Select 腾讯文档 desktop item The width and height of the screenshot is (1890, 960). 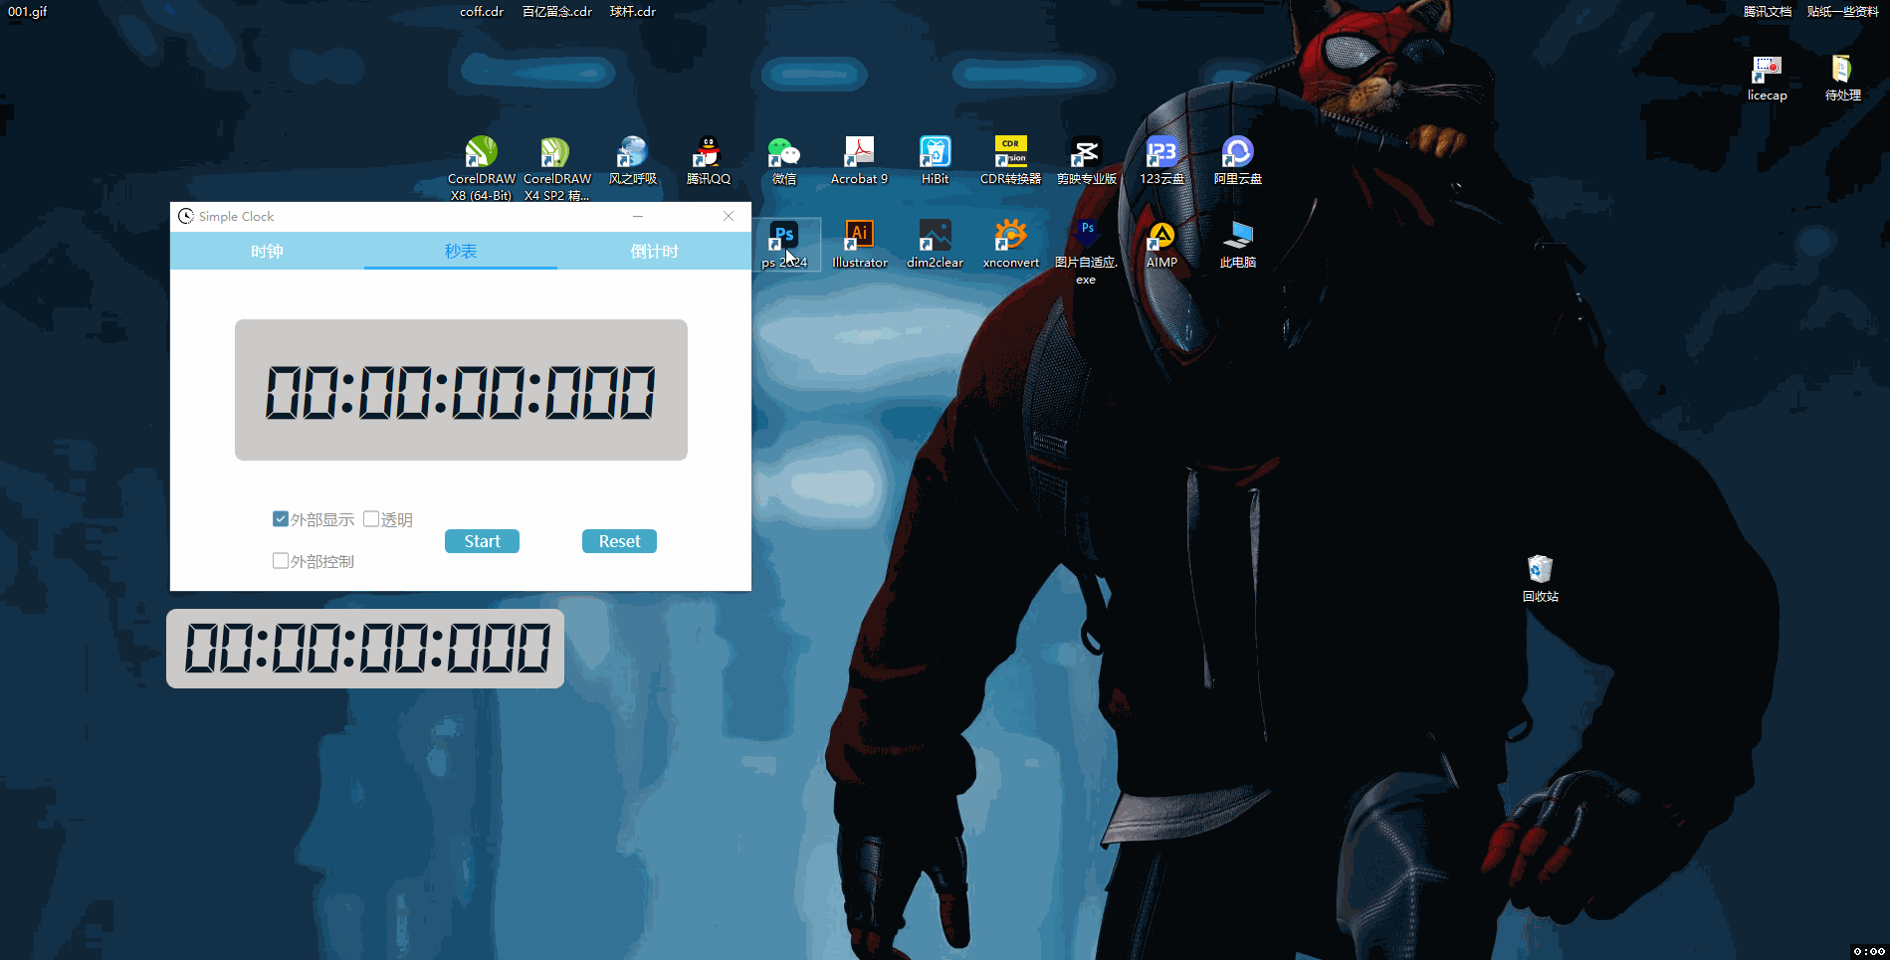(x=1768, y=12)
